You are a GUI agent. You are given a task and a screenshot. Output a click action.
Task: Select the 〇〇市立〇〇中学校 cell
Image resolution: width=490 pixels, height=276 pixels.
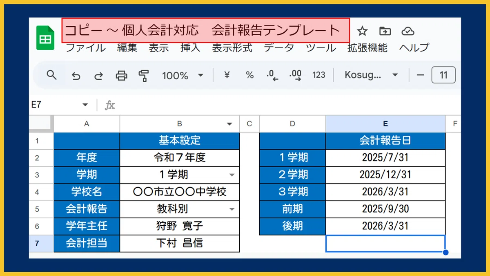(x=180, y=192)
